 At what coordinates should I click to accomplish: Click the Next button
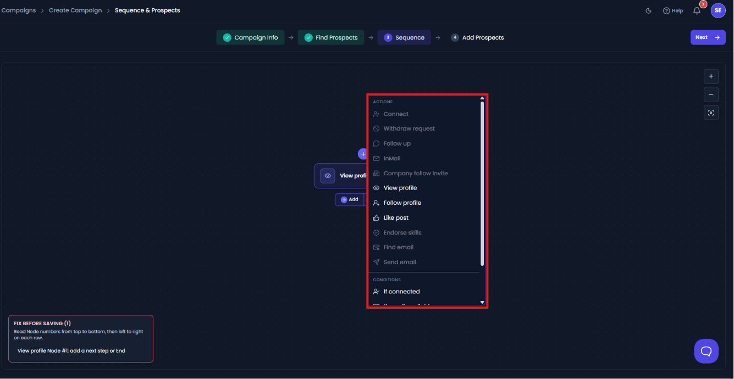coord(708,37)
